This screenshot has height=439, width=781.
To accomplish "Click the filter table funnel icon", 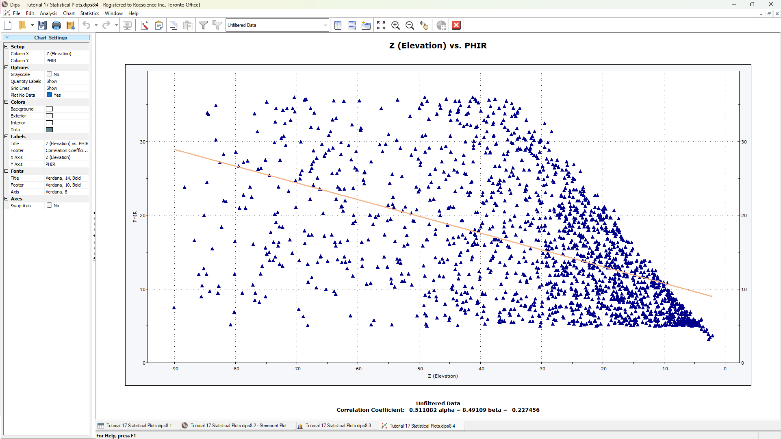I will [217, 25].
